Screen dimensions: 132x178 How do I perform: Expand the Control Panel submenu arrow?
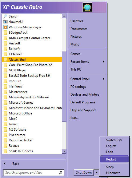point(104,79)
